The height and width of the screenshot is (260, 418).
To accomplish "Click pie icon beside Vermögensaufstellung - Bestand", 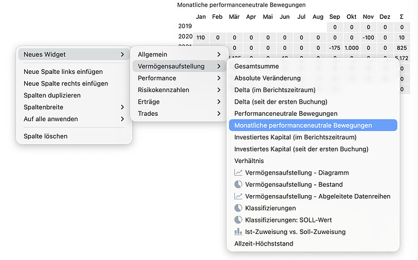I will 238,184.
